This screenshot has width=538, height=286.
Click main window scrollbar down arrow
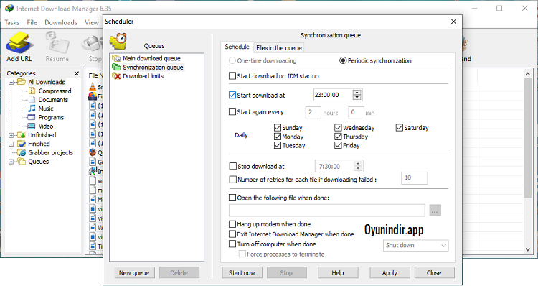tap(528, 249)
